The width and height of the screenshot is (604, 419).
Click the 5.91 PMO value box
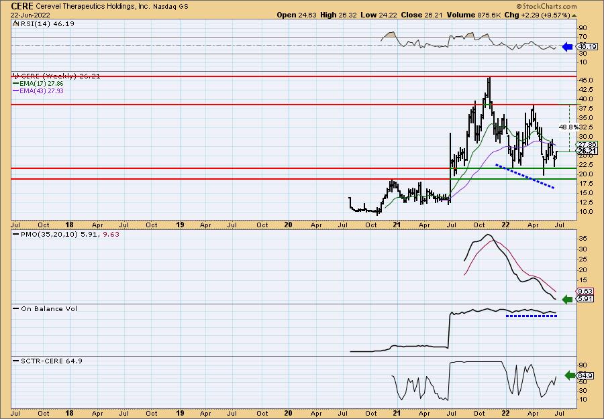coord(585,299)
